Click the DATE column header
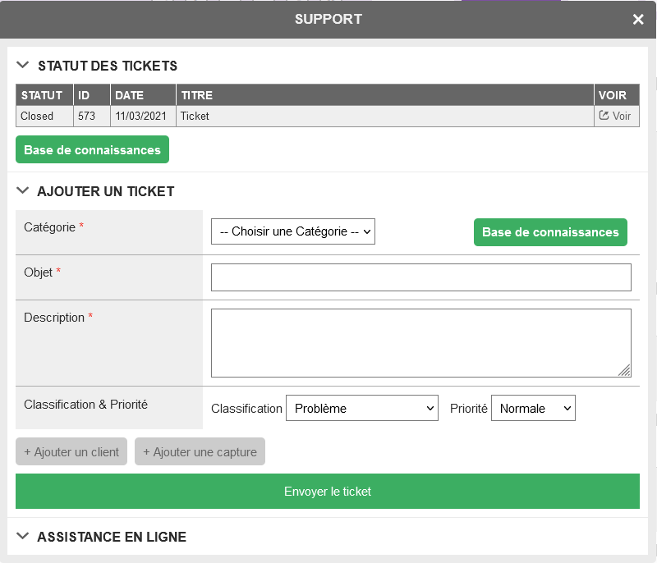657x563 pixels. (x=143, y=95)
